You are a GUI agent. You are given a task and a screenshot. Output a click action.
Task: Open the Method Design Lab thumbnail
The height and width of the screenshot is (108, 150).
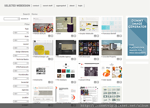[43, 48]
